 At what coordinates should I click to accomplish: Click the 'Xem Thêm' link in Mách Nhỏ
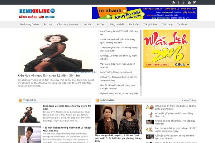(189, 100)
